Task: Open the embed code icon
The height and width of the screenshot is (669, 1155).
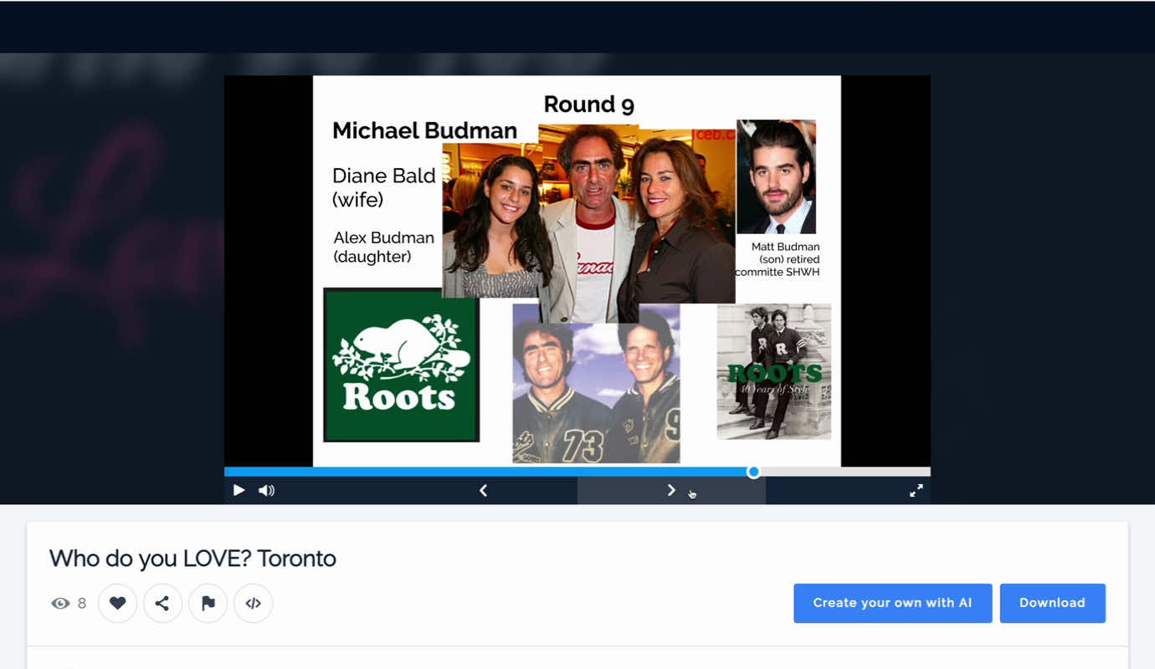Action: 253,603
